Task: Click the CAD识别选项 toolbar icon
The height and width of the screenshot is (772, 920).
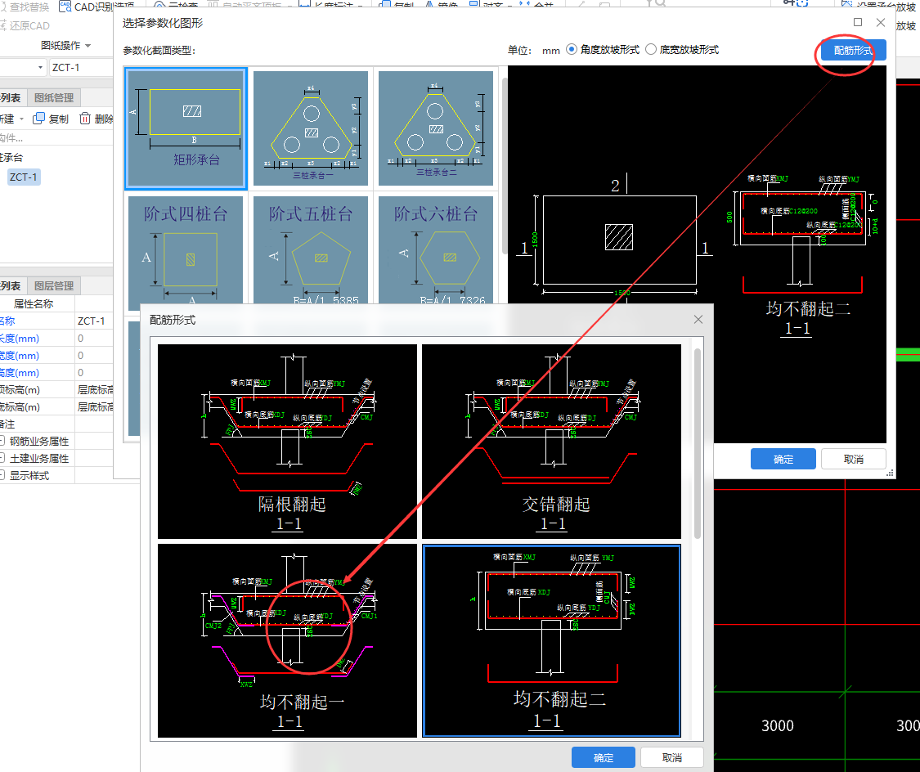Action: (65, 7)
